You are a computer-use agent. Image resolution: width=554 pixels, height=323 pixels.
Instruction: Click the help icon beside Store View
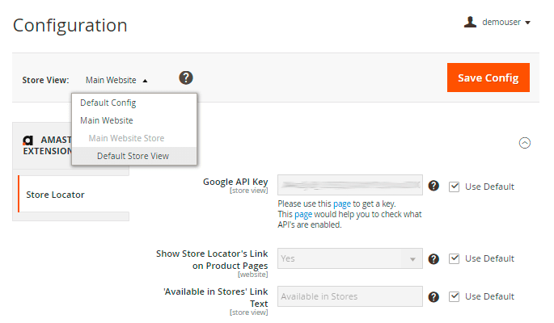click(186, 78)
